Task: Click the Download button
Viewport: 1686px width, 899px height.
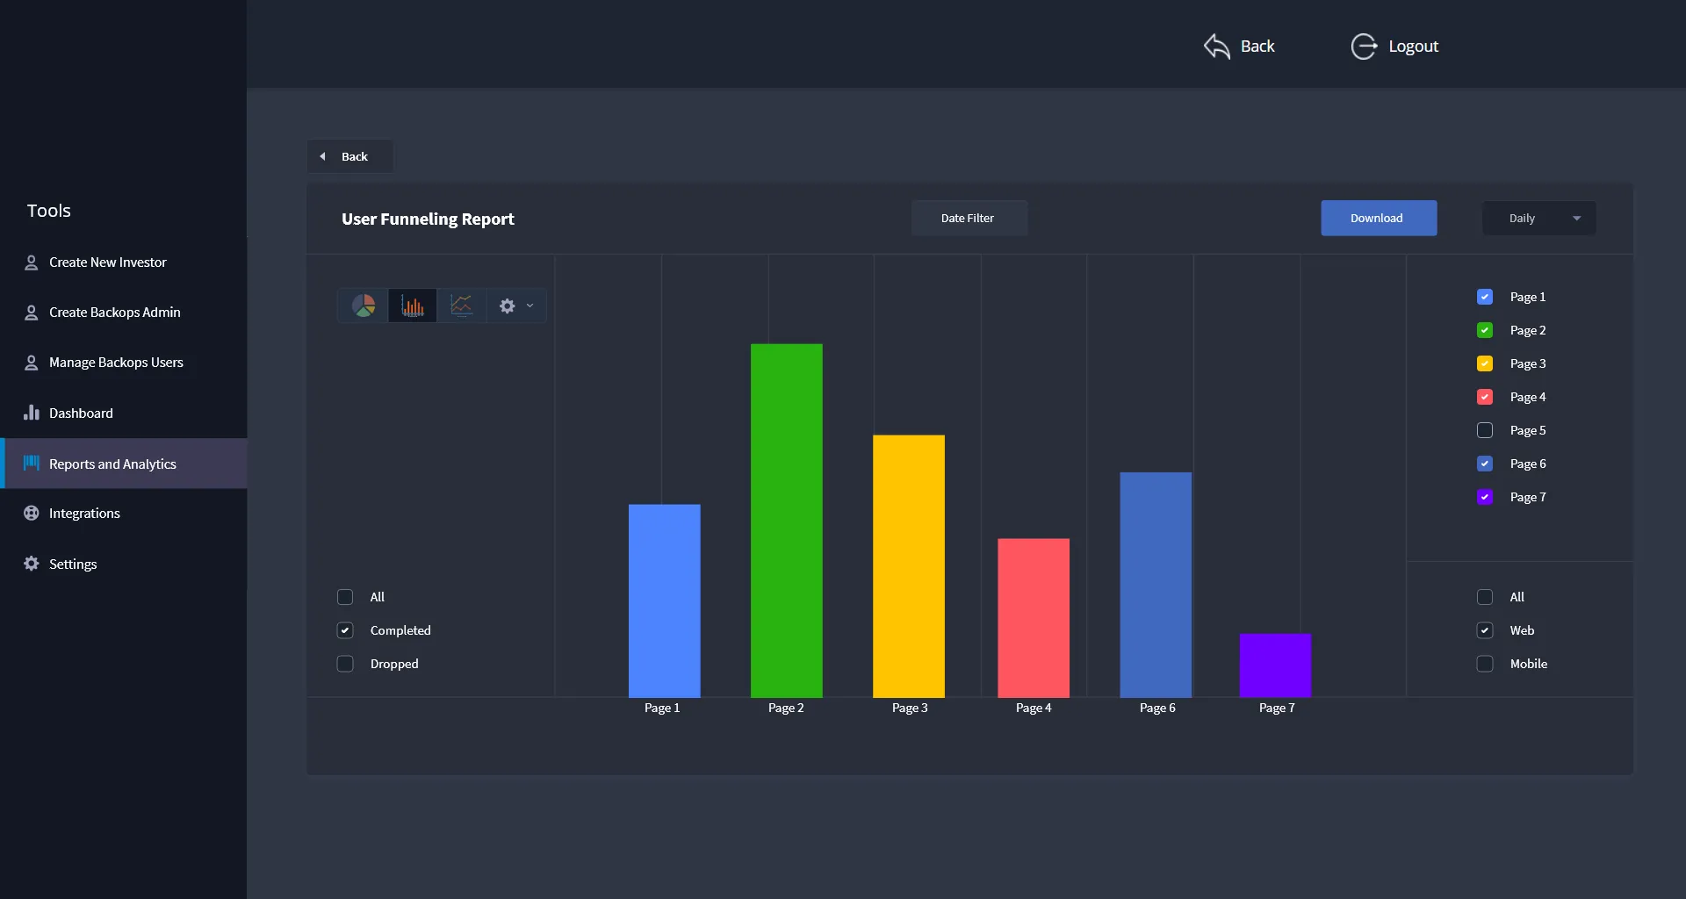Action: coord(1378,219)
